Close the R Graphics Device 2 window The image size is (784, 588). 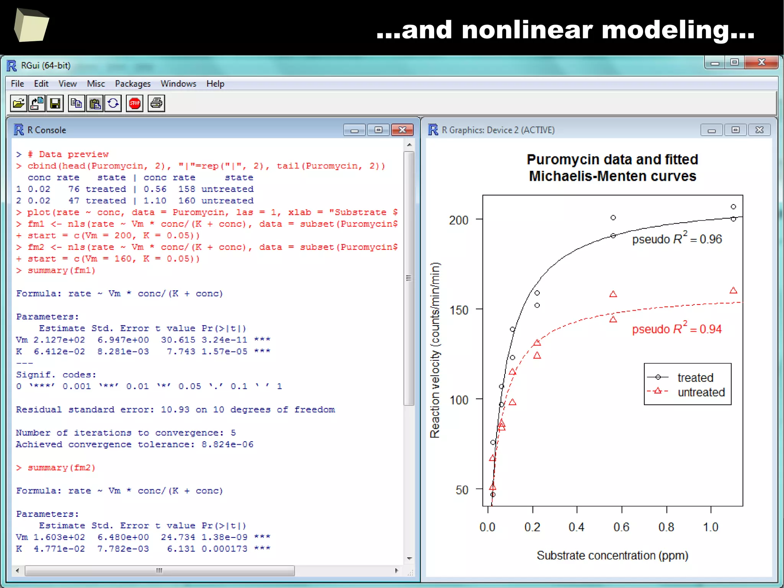point(759,130)
